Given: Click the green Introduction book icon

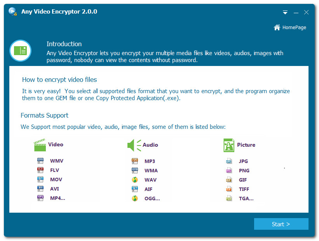Looking at the screenshot, I should tap(20, 50).
